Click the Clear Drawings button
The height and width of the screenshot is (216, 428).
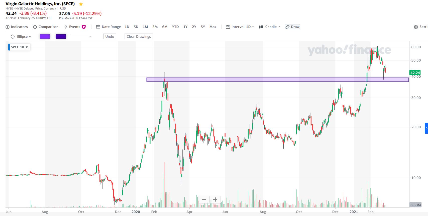click(139, 36)
